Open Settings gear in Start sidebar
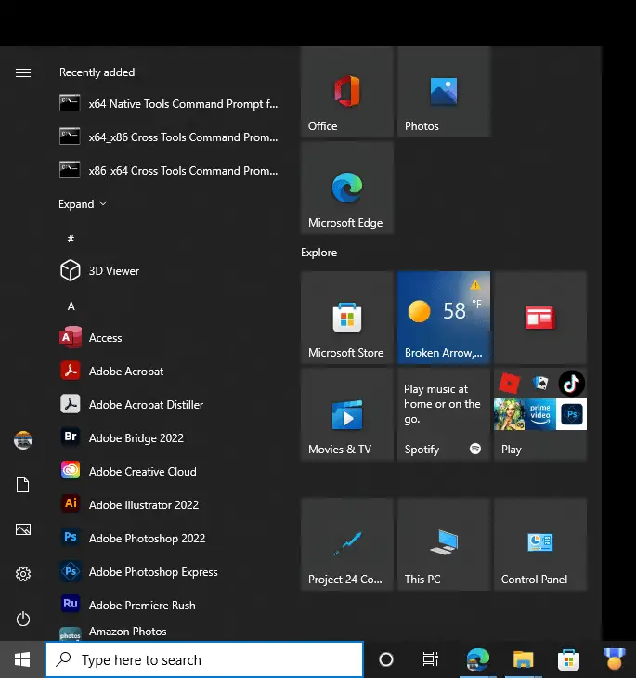Viewport: 636px width, 678px height. click(23, 574)
